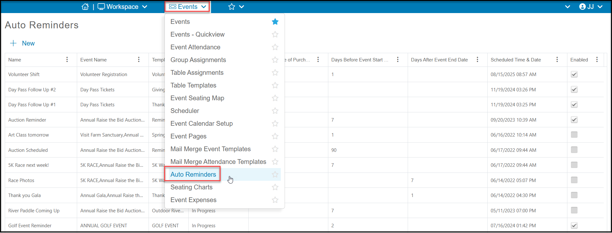Open Event Name column options menu

pos(139,60)
